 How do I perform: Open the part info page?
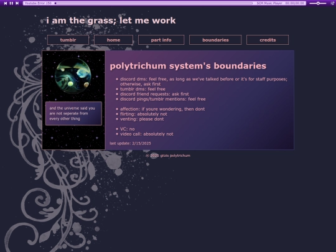coord(161,40)
